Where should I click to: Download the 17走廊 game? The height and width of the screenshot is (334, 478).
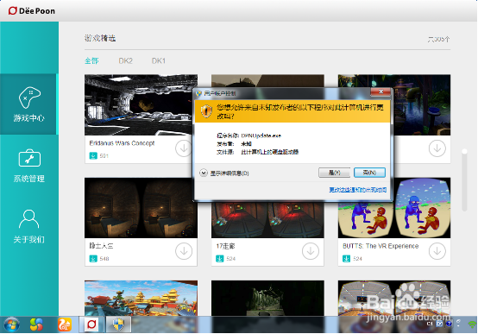pyautogui.click(x=311, y=251)
